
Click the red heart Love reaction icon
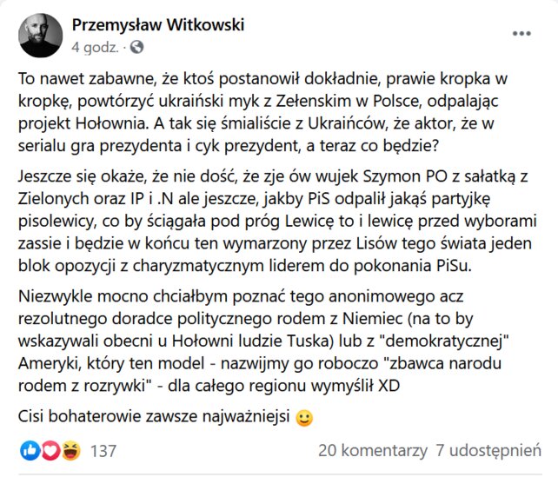[50, 451]
